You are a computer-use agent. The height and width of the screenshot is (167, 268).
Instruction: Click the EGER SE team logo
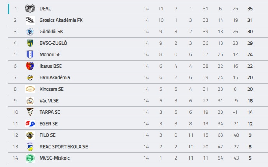click(30, 123)
